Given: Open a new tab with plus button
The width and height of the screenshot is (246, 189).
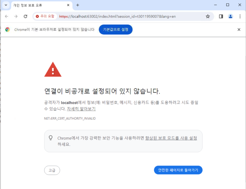Looking at the screenshot, I should (77, 5).
